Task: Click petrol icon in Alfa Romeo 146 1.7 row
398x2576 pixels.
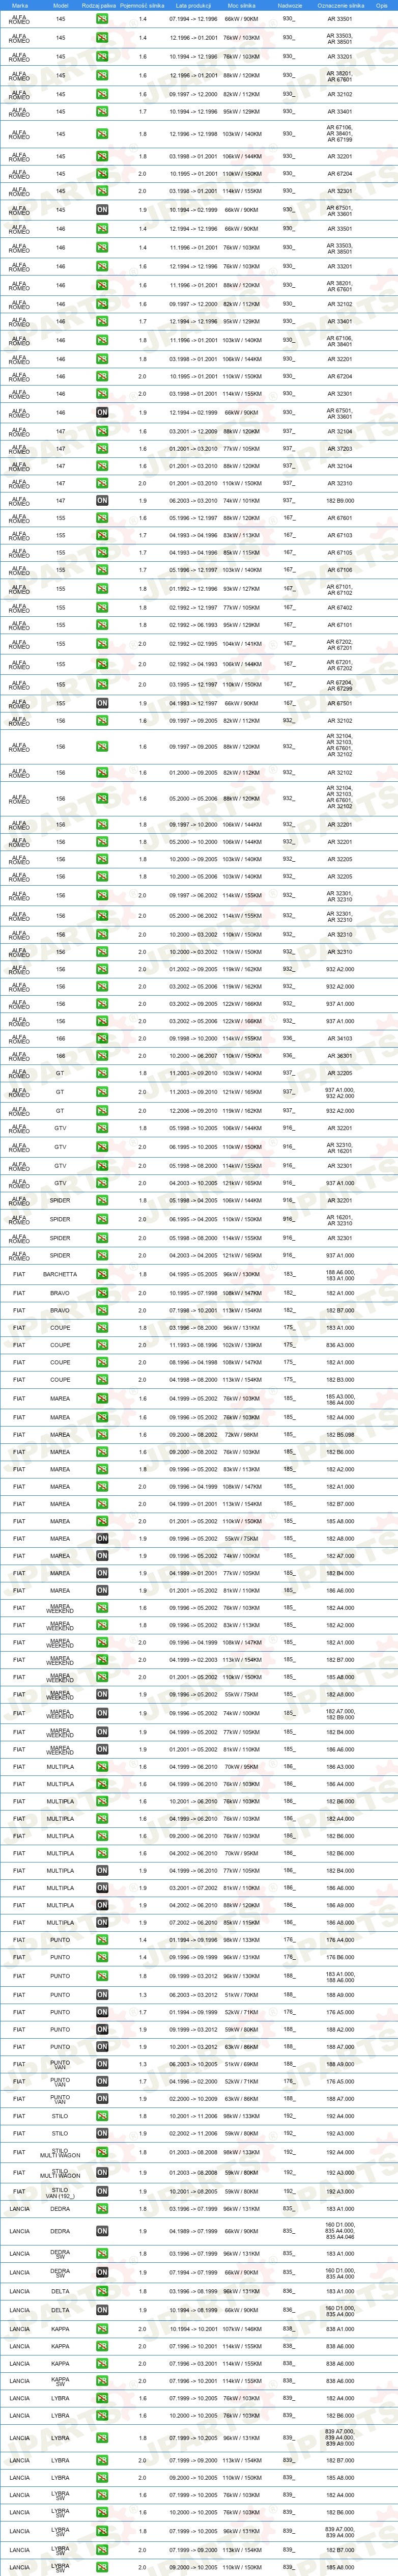Action: point(102,322)
